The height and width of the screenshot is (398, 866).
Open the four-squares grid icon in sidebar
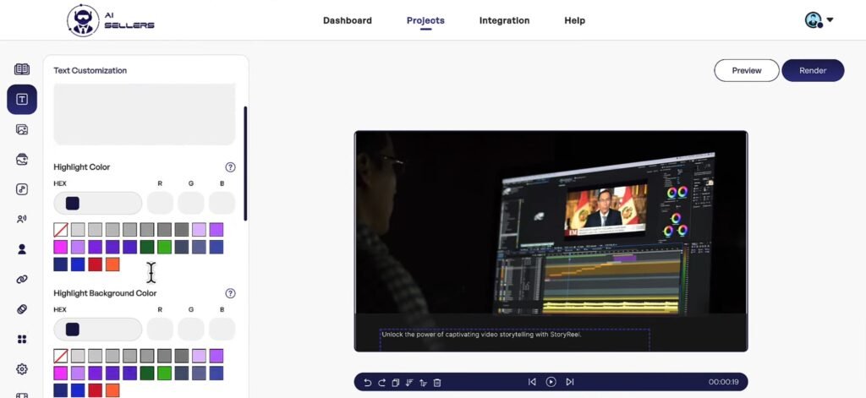(22, 339)
